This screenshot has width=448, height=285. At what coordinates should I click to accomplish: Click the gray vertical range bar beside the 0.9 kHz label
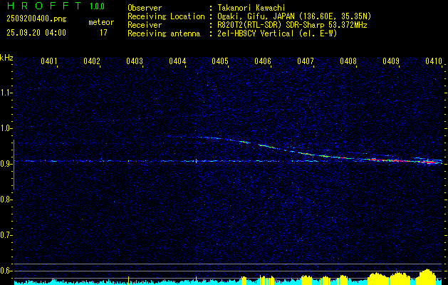[14, 165]
